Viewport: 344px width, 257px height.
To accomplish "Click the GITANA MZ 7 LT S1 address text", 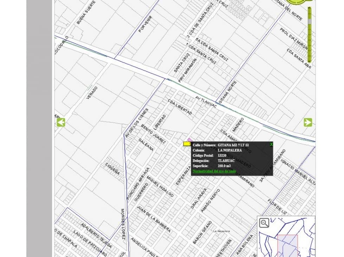I will click(233, 145).
